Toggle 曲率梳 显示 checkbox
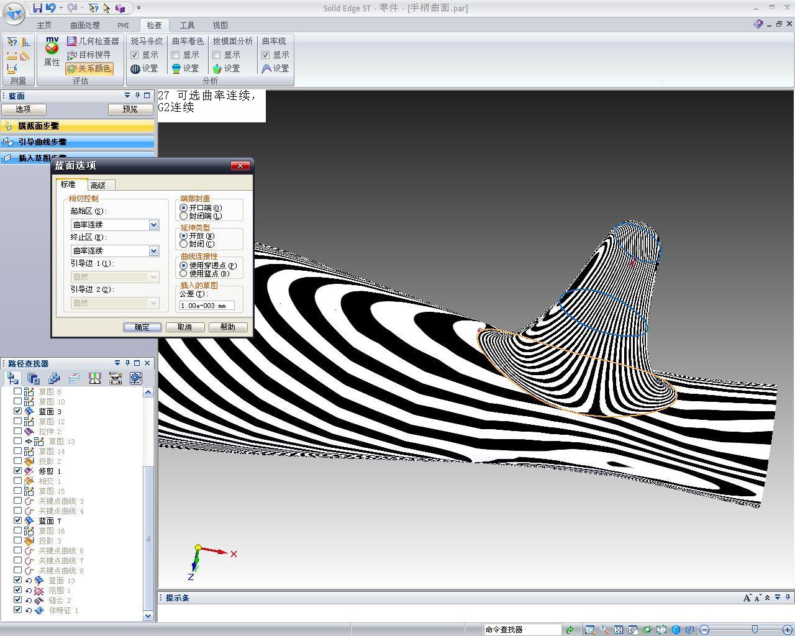The image size is (795, 636). [265, 55]
